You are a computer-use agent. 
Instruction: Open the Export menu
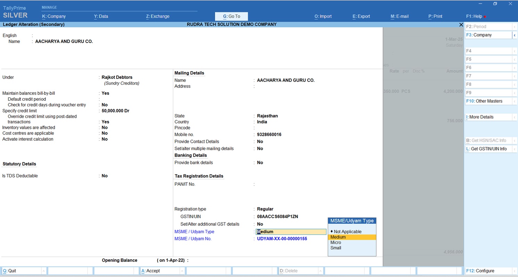point(361,16)
